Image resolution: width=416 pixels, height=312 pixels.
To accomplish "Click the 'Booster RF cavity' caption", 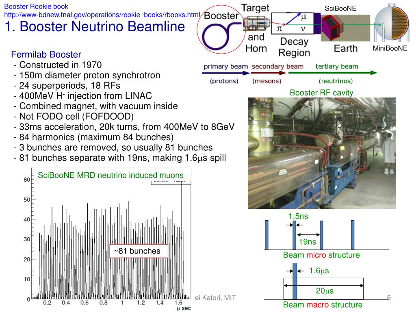I will pos(321,93).
